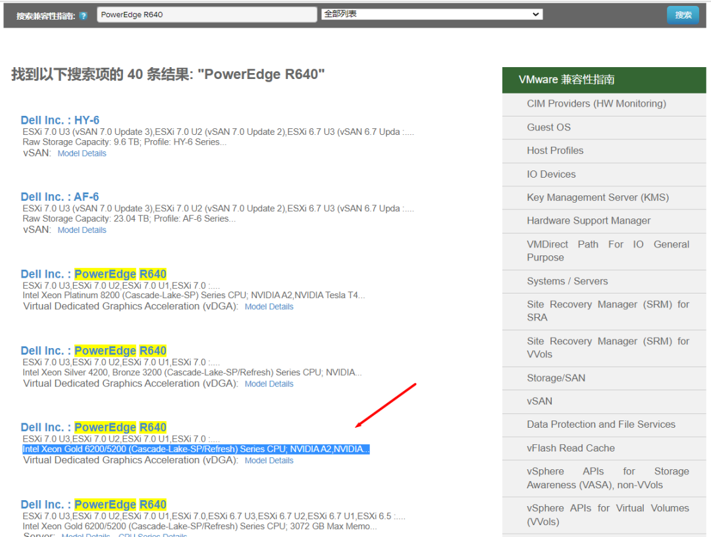Select Systems / Servers in sidebar
Image resolution: width=711 pixels, height=537 pixels.
(604, 282)
